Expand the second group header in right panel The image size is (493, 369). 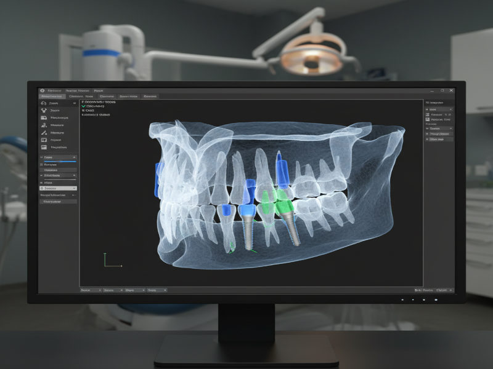[439, 129]
